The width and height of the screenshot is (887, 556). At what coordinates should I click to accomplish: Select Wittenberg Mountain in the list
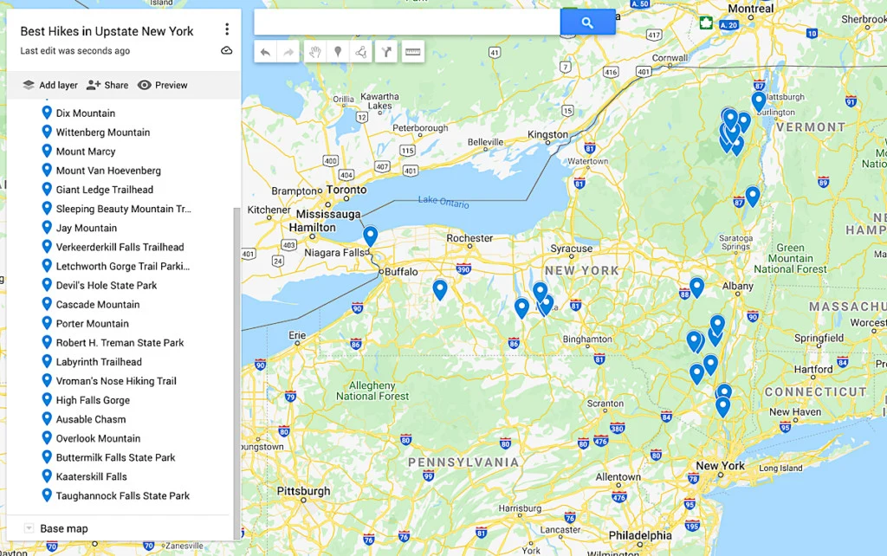click(x=103, y=133)
